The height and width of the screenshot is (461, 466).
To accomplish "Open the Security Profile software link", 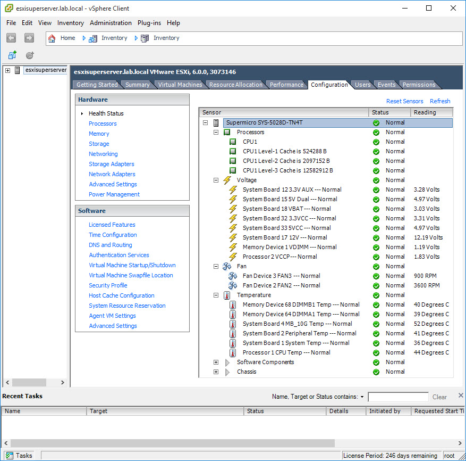I will 108,285.
